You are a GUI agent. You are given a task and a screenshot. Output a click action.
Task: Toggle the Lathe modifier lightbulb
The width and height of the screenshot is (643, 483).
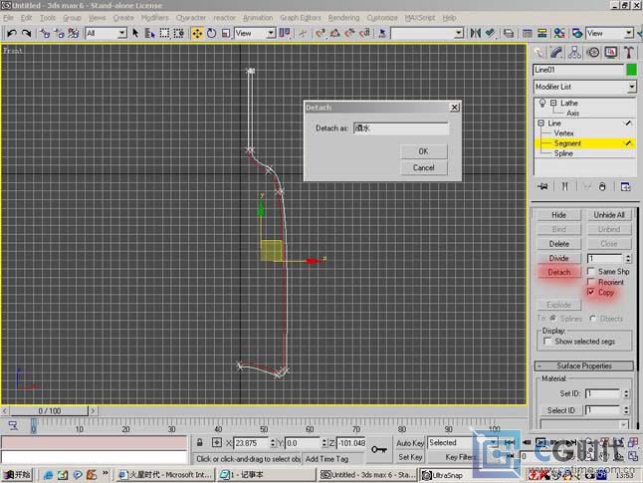click(542, 103)
